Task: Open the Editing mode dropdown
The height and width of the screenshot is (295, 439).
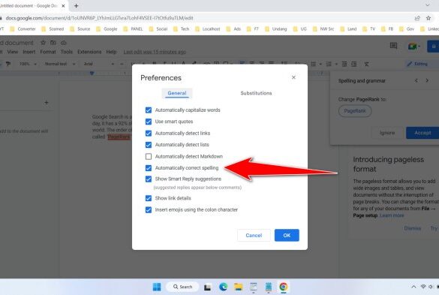Action: coord(422,64)
